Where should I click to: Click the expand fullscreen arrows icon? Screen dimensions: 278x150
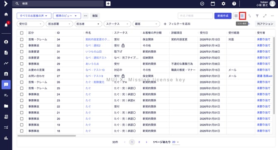point(265,16)
